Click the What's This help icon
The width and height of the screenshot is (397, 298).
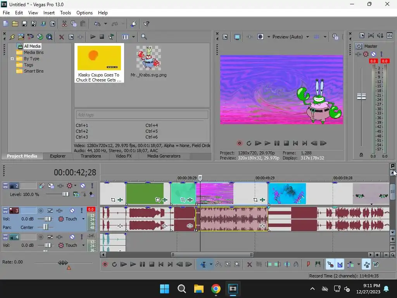coord(146,24)
